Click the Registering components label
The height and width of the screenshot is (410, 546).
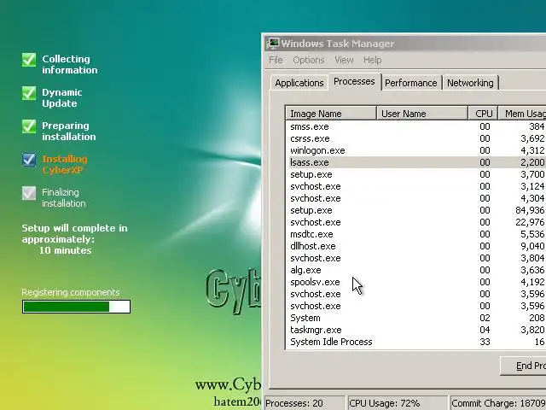coord(71,292)
